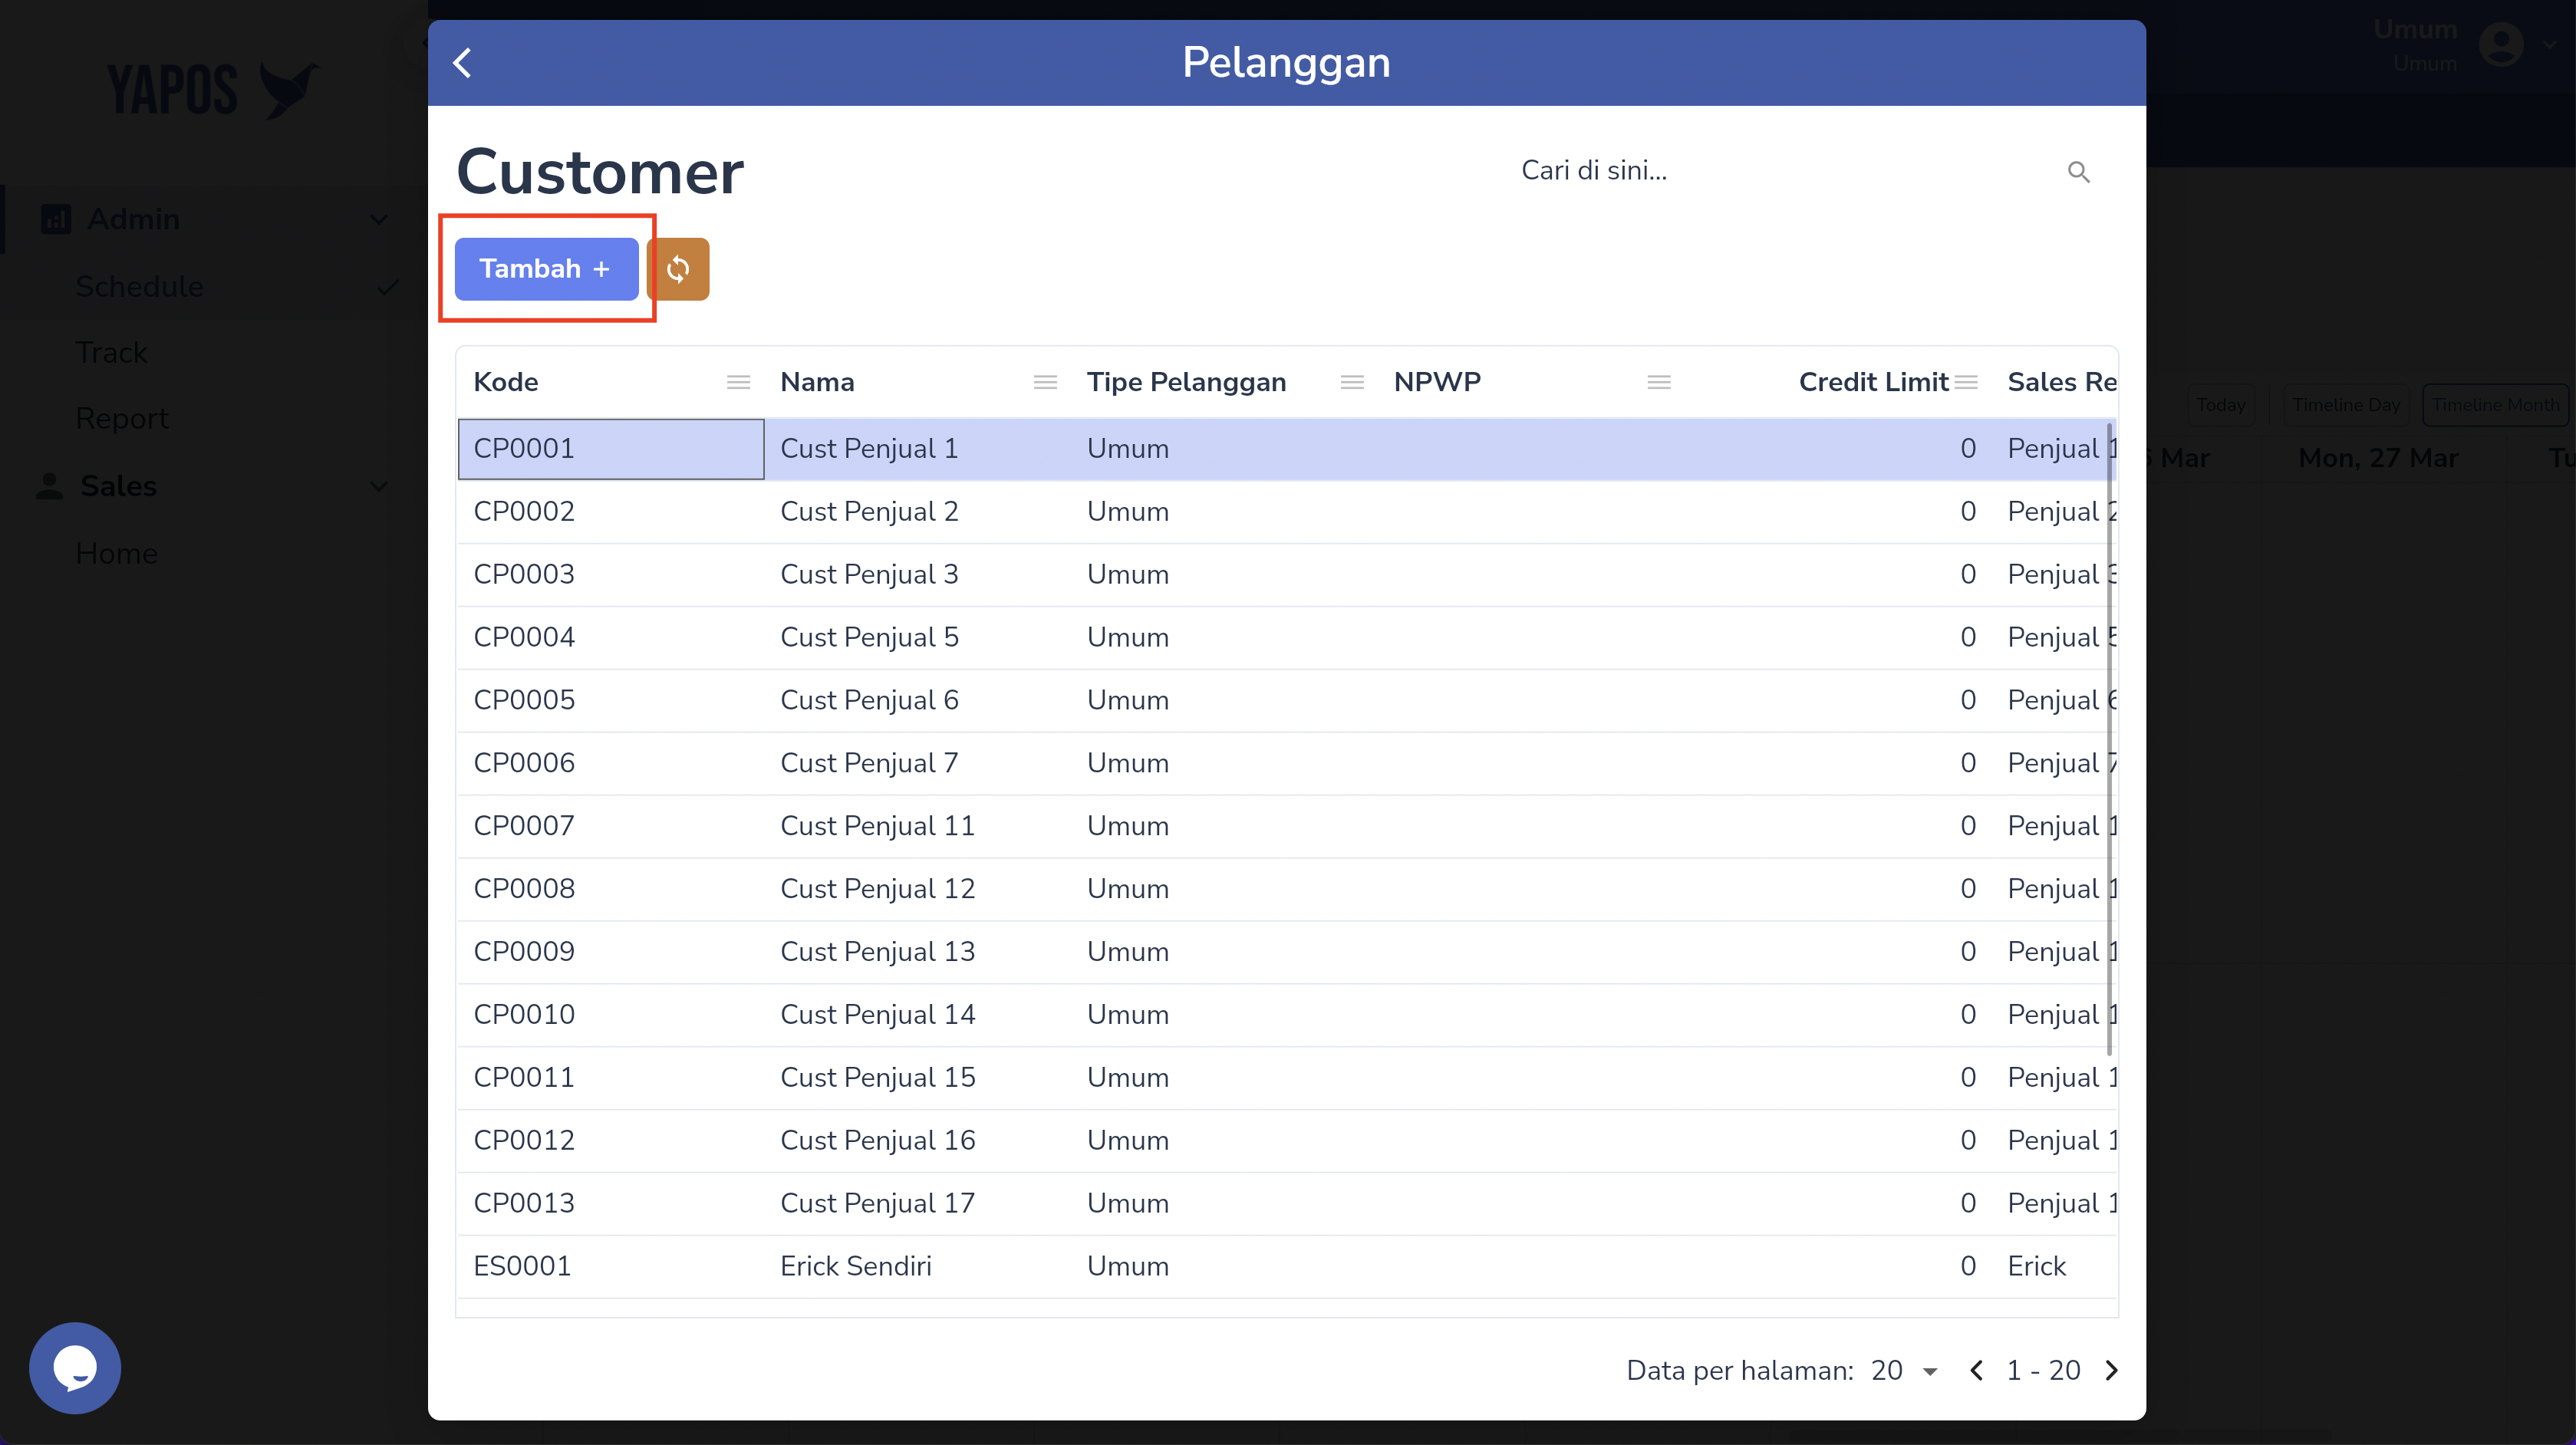Select the ES0001 row code
This screenshot has width=2576, height=1445.
click(522, 1267)
